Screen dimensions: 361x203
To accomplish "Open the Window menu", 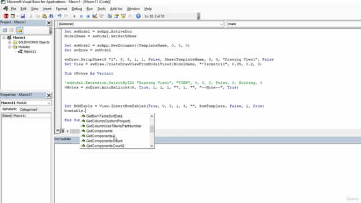I will point(133,9).
